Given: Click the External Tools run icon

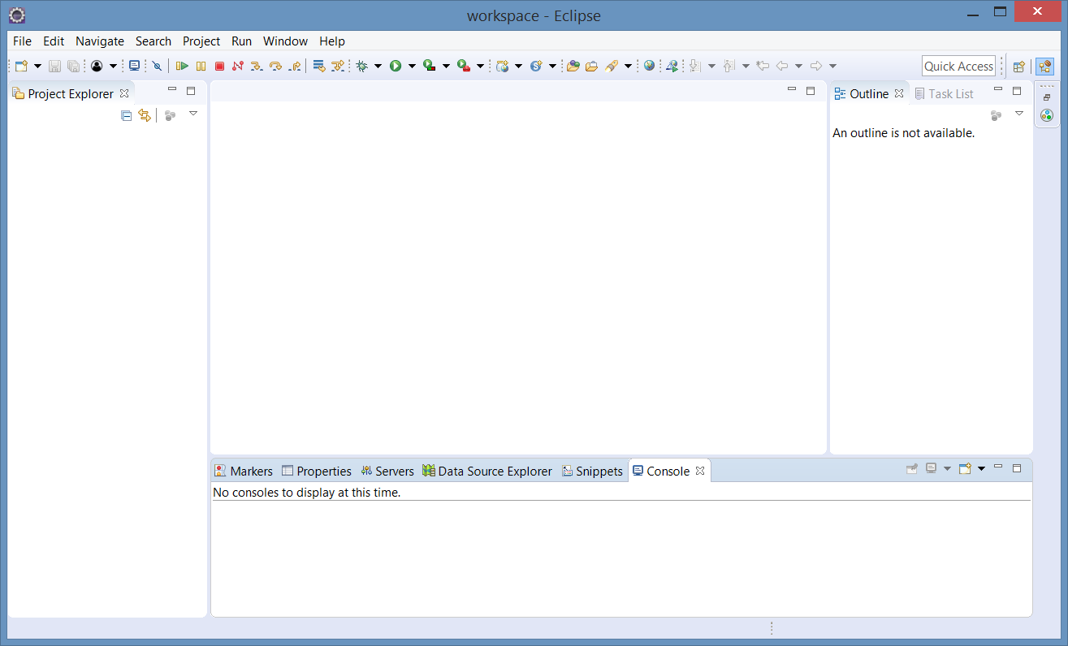Looking at the screenshot, I should tap(463, 66).
